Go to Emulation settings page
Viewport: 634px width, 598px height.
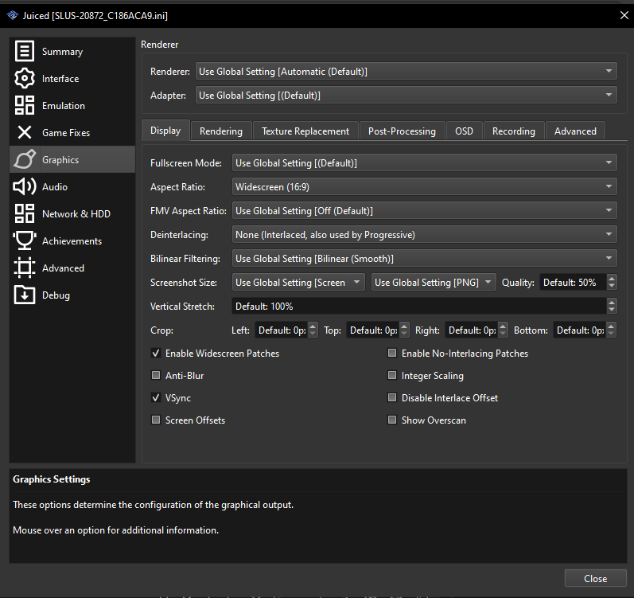point(72,106)
